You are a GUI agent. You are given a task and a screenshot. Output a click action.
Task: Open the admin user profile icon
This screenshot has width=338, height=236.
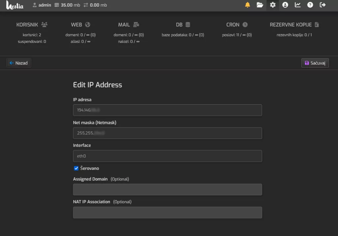[285, 5]
